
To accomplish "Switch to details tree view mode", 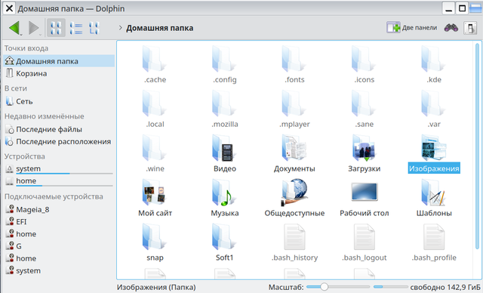I will (x=94, y=28).
